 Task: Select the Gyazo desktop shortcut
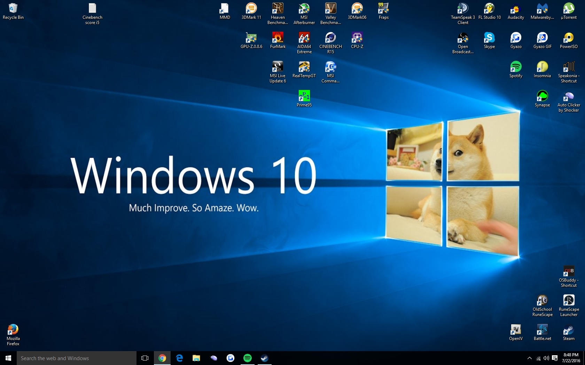(x=516, y=40)
